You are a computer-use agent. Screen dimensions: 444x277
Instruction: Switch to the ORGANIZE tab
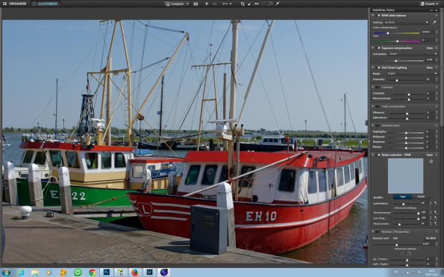click(14, 4)
